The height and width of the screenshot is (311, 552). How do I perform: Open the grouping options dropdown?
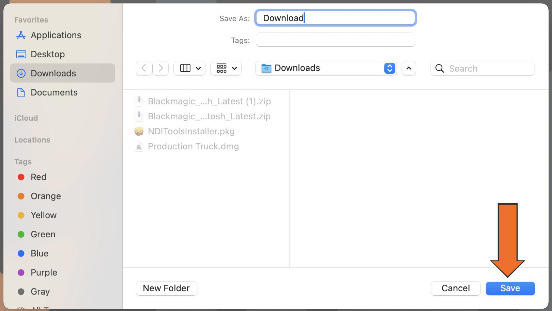pyautogui.click(x=226, y=68)
